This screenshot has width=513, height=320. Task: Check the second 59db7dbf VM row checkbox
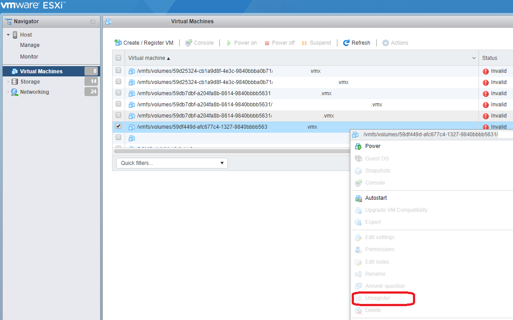click(118, 104)
